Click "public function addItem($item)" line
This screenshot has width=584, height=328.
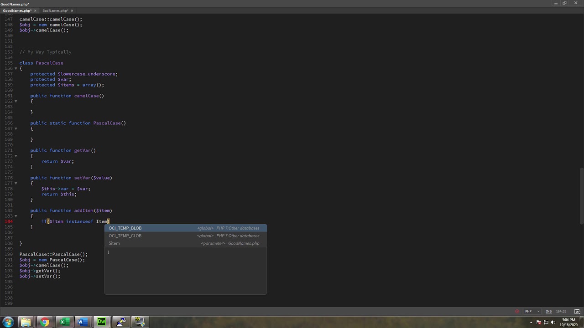71,210
